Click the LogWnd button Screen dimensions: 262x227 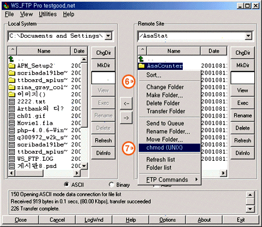tap(94, 220)
